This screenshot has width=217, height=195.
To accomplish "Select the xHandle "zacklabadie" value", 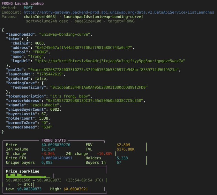I will pyautogui.click(x=45, y=105).
